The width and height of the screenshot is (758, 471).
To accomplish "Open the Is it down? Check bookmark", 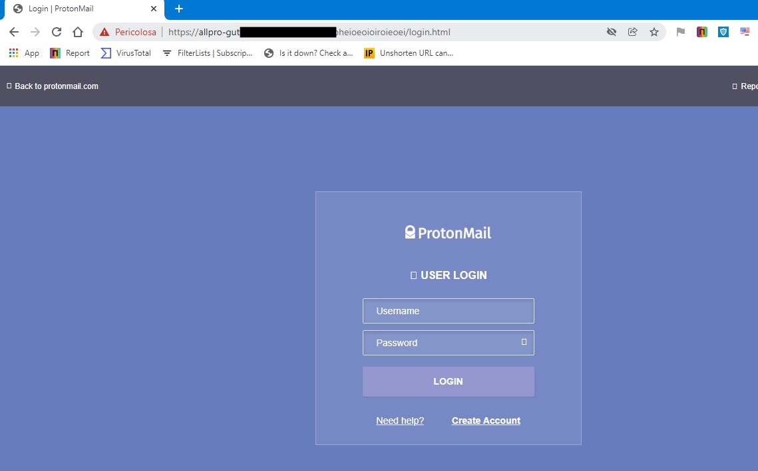I will (x=308, y=53).
